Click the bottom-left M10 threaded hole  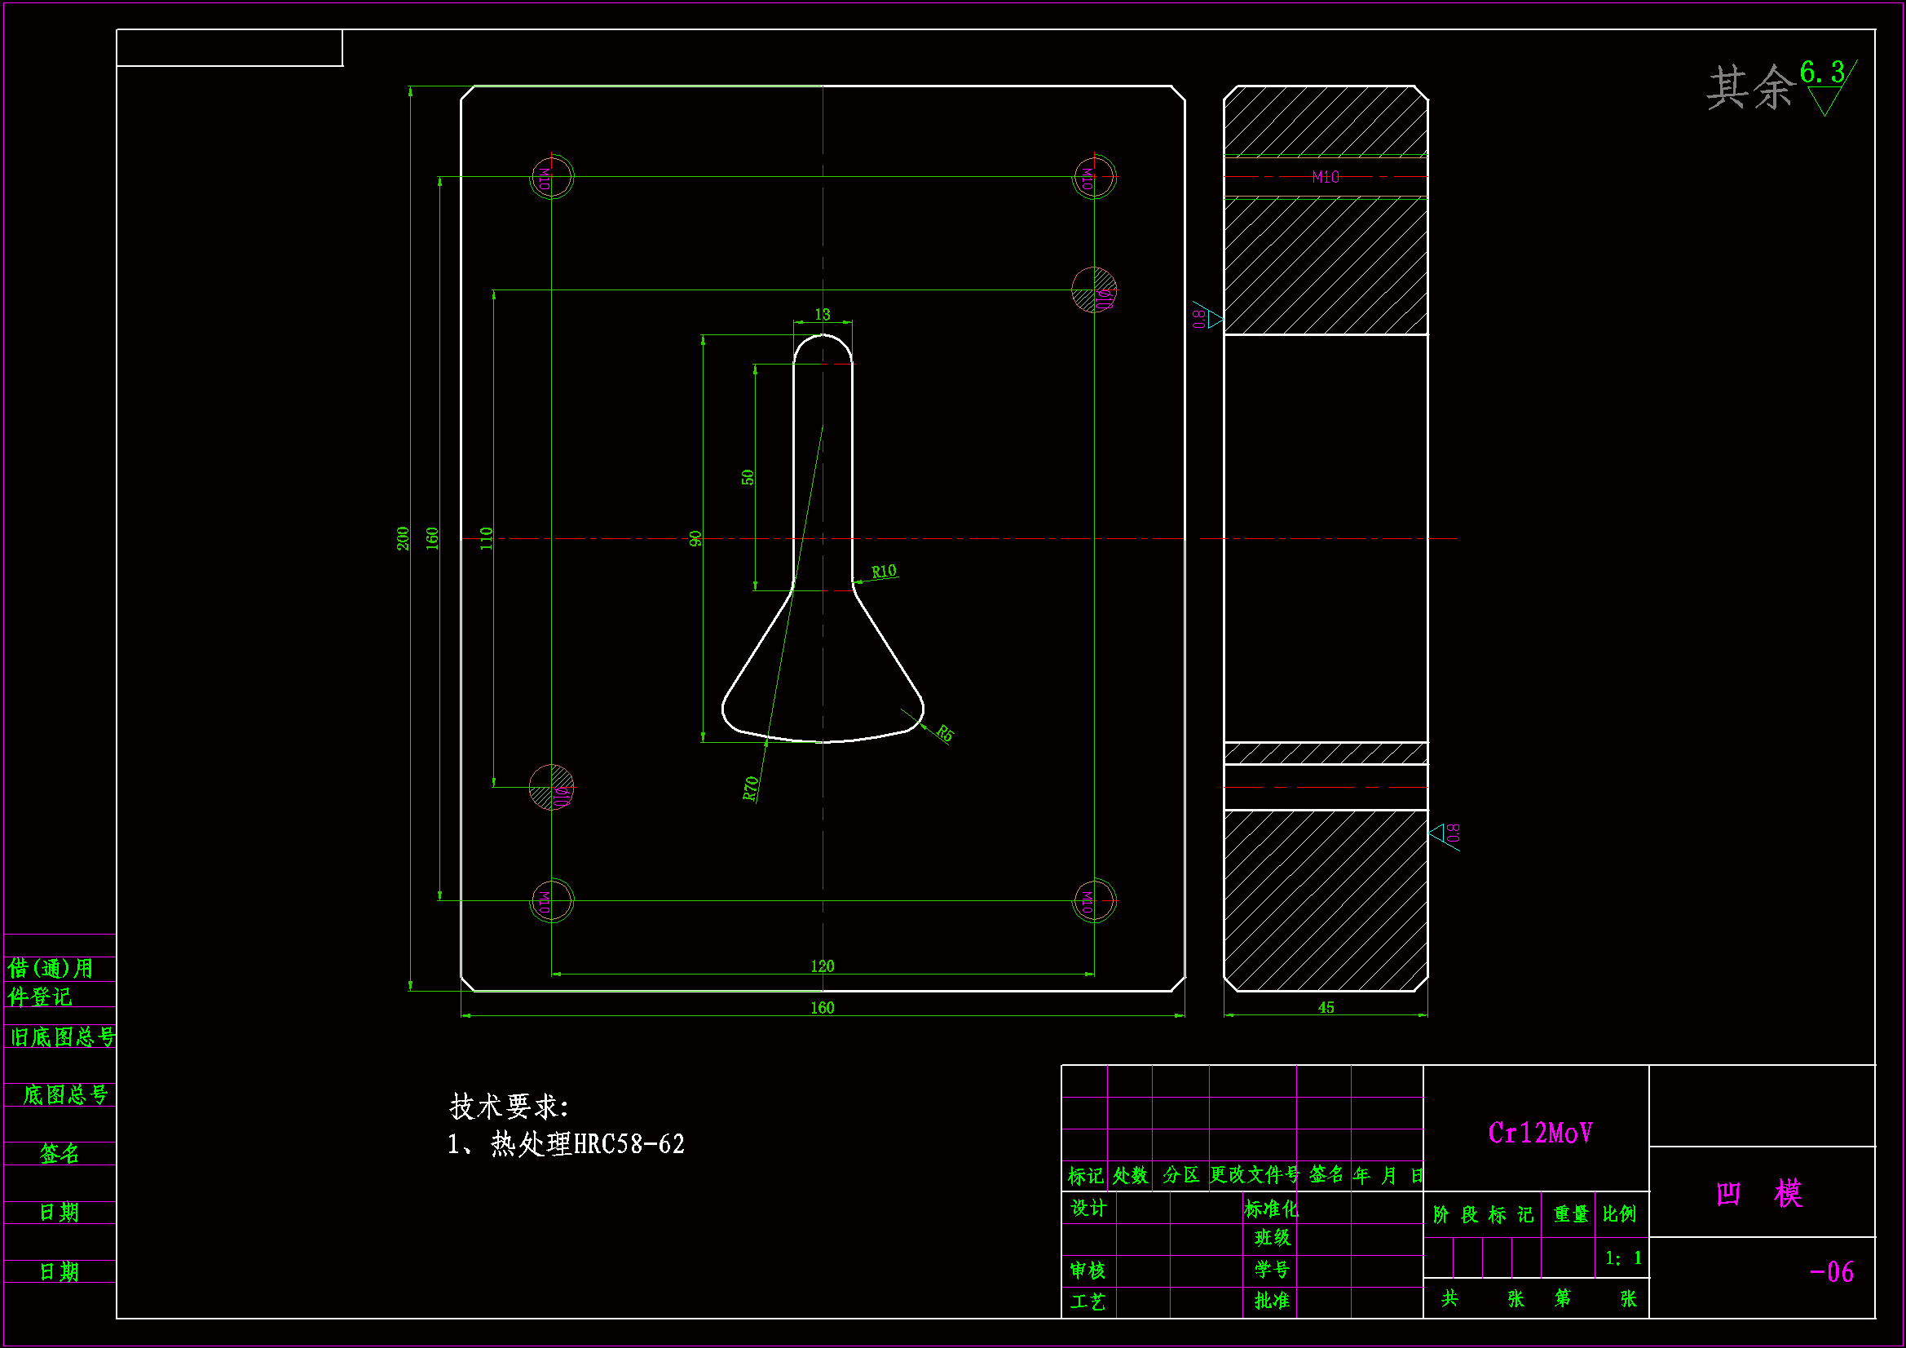pyautogui.click(x=551, y=900)
